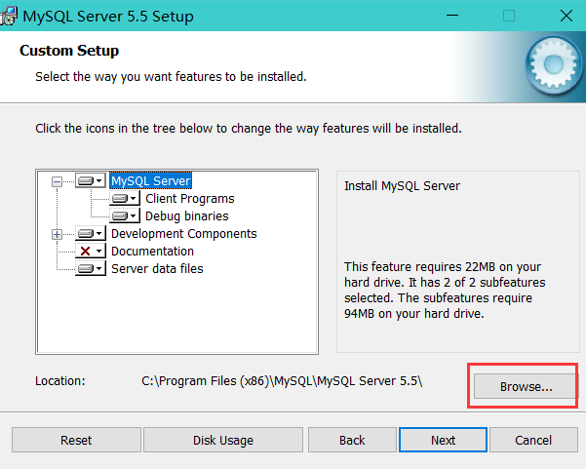This screenshot has width=586, height=469.
Task: Open Server data files feature dropdown icon
Action: click(x=91, y=269)
